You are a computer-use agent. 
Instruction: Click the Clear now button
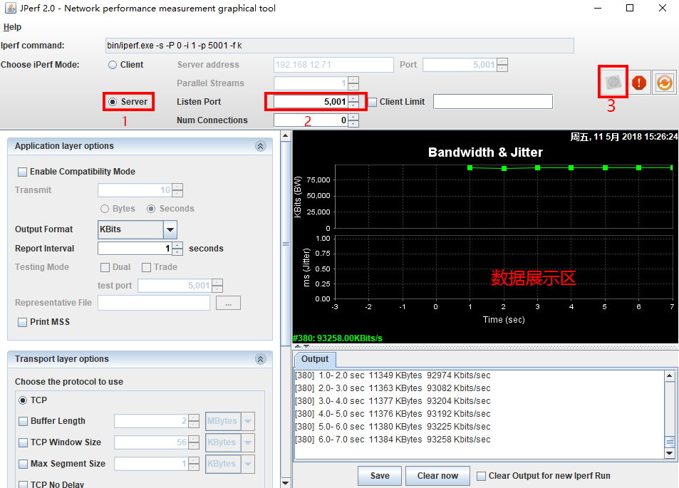(x=437, y=476)
